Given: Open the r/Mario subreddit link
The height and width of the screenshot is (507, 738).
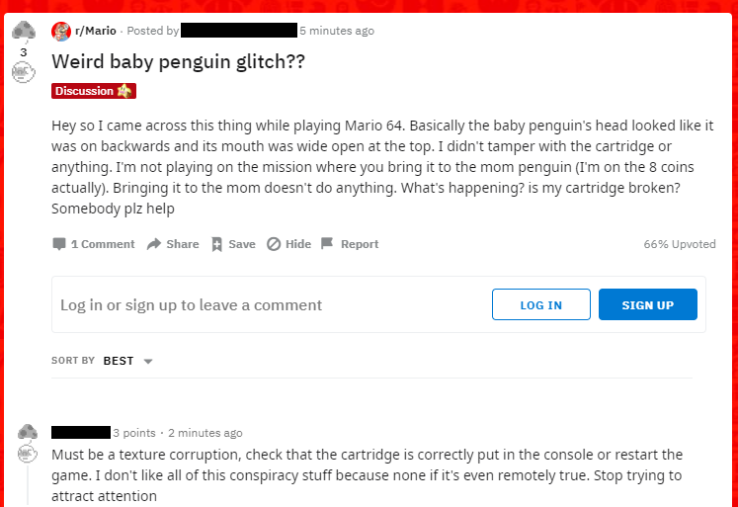Looking at the screenshot, I should (x=94, y=31).
